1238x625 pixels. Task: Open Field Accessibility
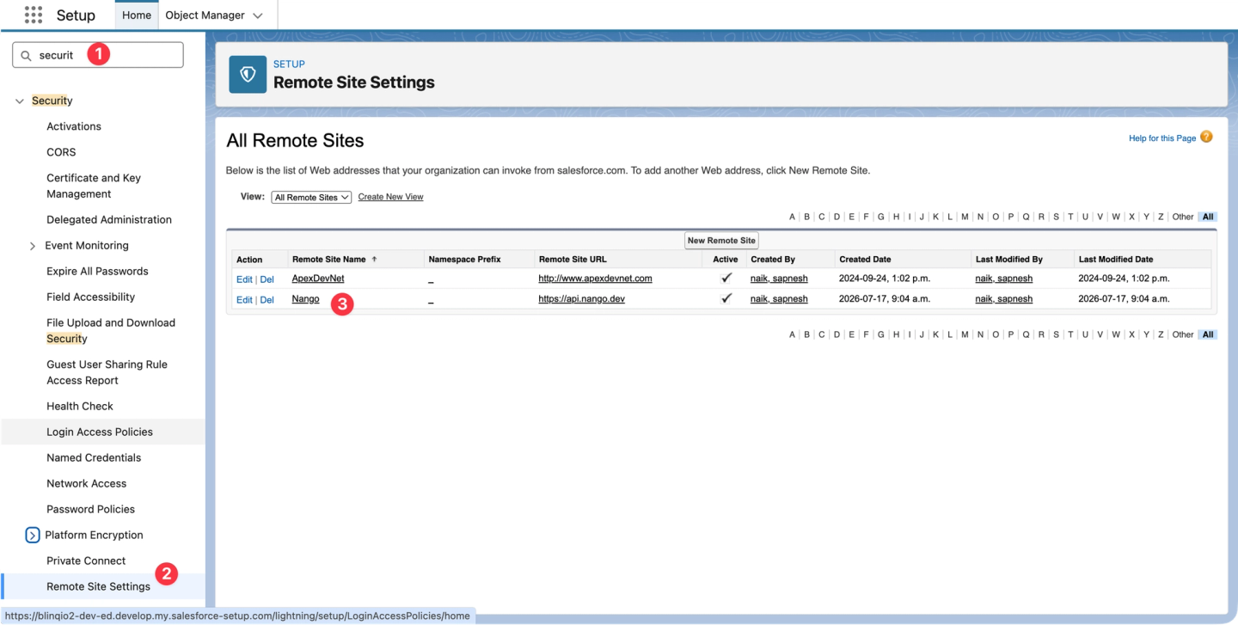pyautogui.click(x=90, y=297)
